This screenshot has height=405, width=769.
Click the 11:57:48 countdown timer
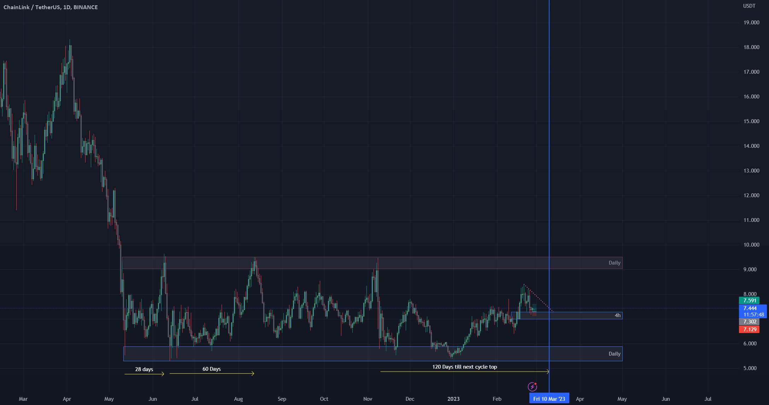pyautogui.click(x=753, y=315)
